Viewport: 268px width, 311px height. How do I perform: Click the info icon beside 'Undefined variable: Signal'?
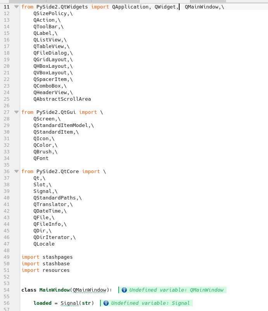tap(106, 303)
